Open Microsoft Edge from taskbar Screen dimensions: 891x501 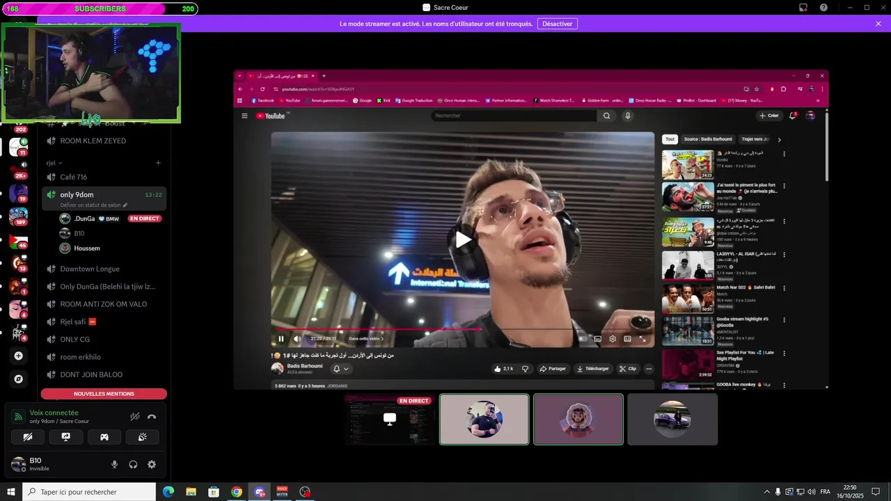pos(168,492)
